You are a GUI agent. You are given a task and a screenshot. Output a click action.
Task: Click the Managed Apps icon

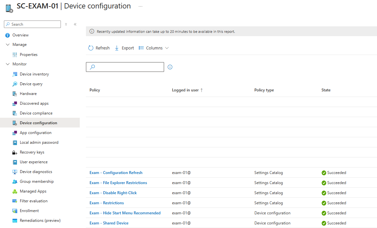pos(15,192)
